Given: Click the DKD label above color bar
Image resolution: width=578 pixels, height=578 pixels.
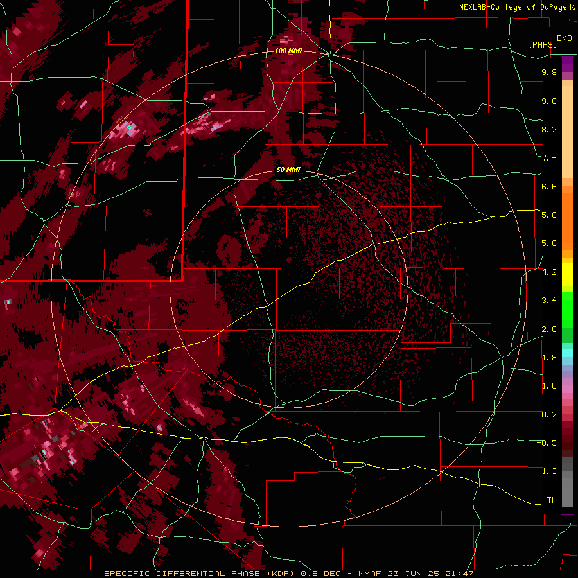Looking at the screenshot, I should click(565, 39).
